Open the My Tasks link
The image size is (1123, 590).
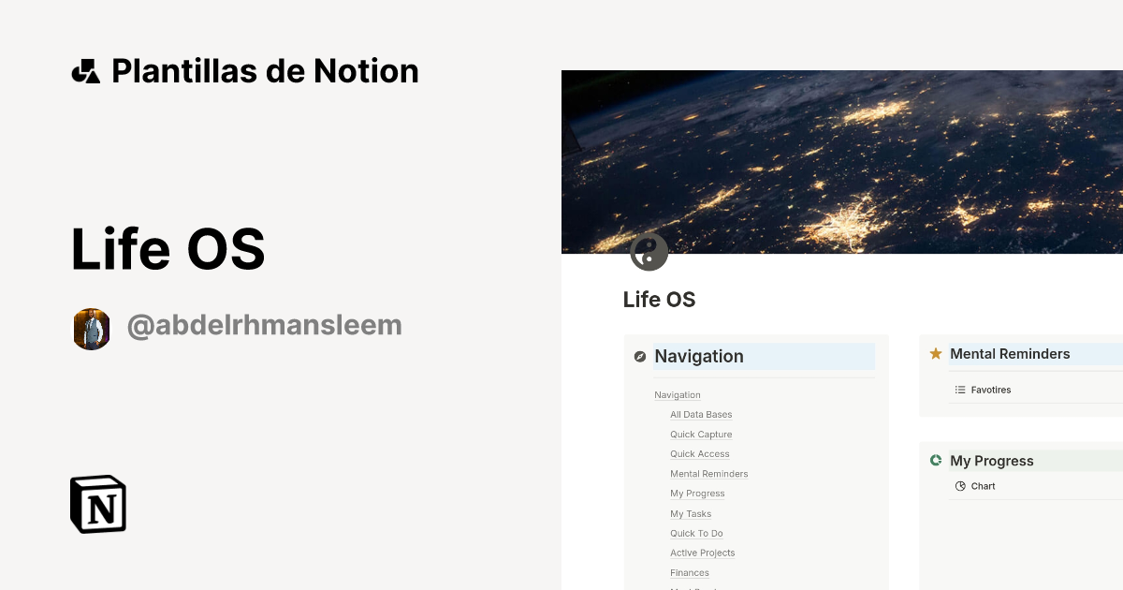click(691, 513)
